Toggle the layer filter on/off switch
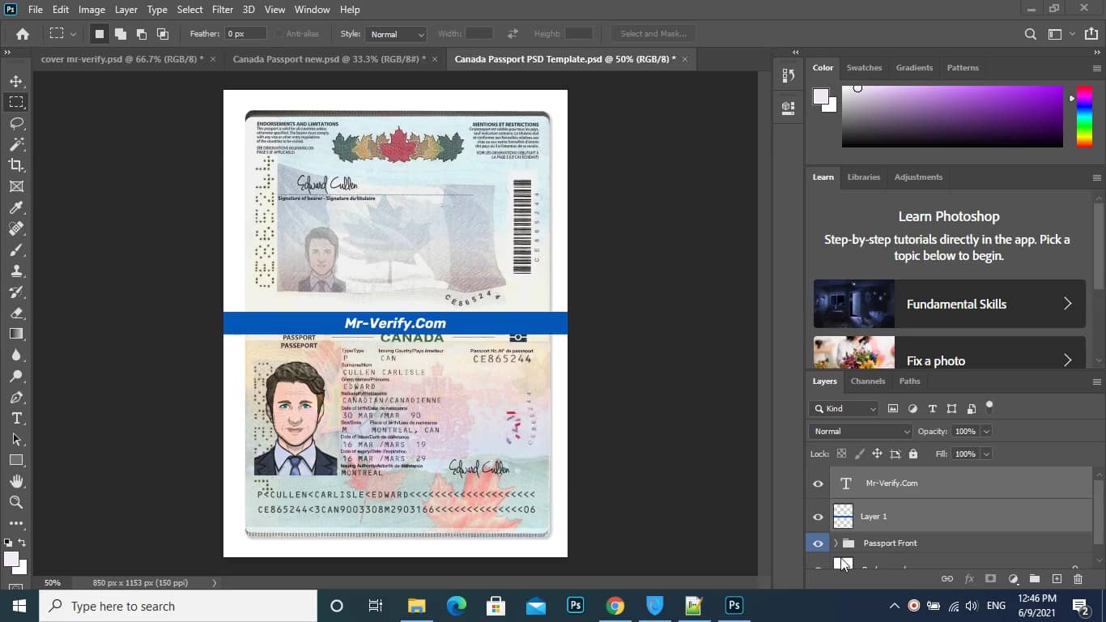The image size is (1106, 622). [989, 407]
